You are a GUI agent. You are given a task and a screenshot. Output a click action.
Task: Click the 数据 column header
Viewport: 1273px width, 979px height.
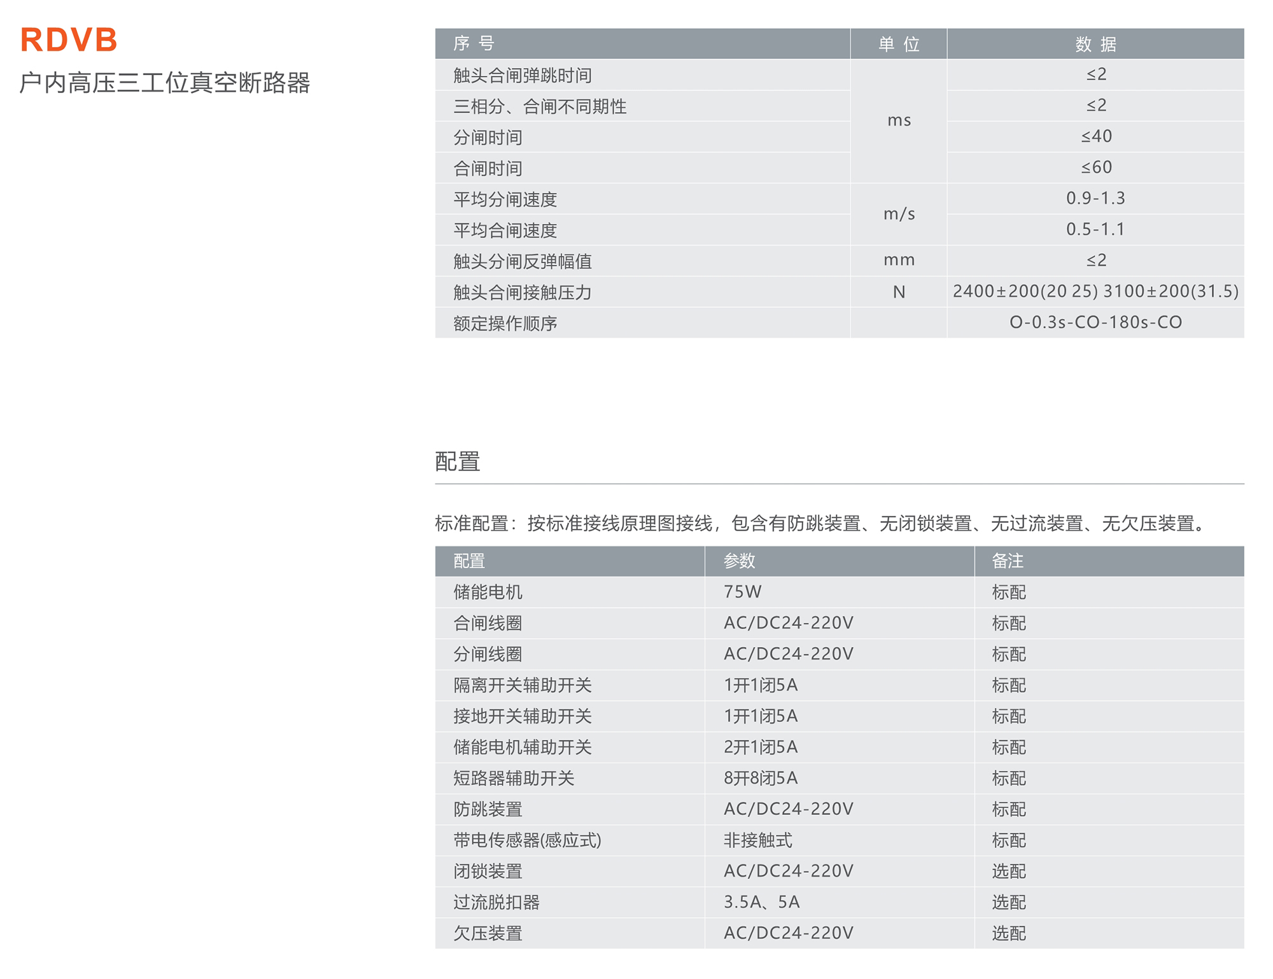pyautogui.click(x=1095, y=44)
